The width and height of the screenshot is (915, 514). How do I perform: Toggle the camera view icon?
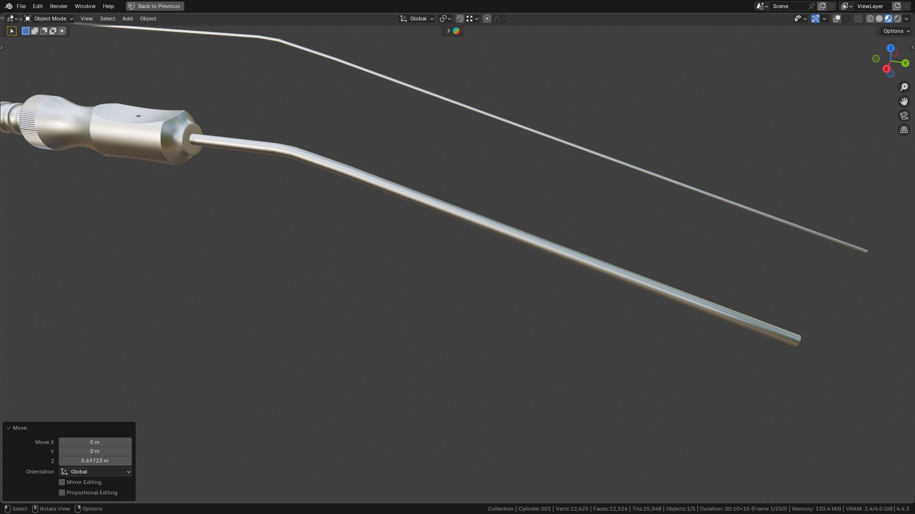(904, 116)
